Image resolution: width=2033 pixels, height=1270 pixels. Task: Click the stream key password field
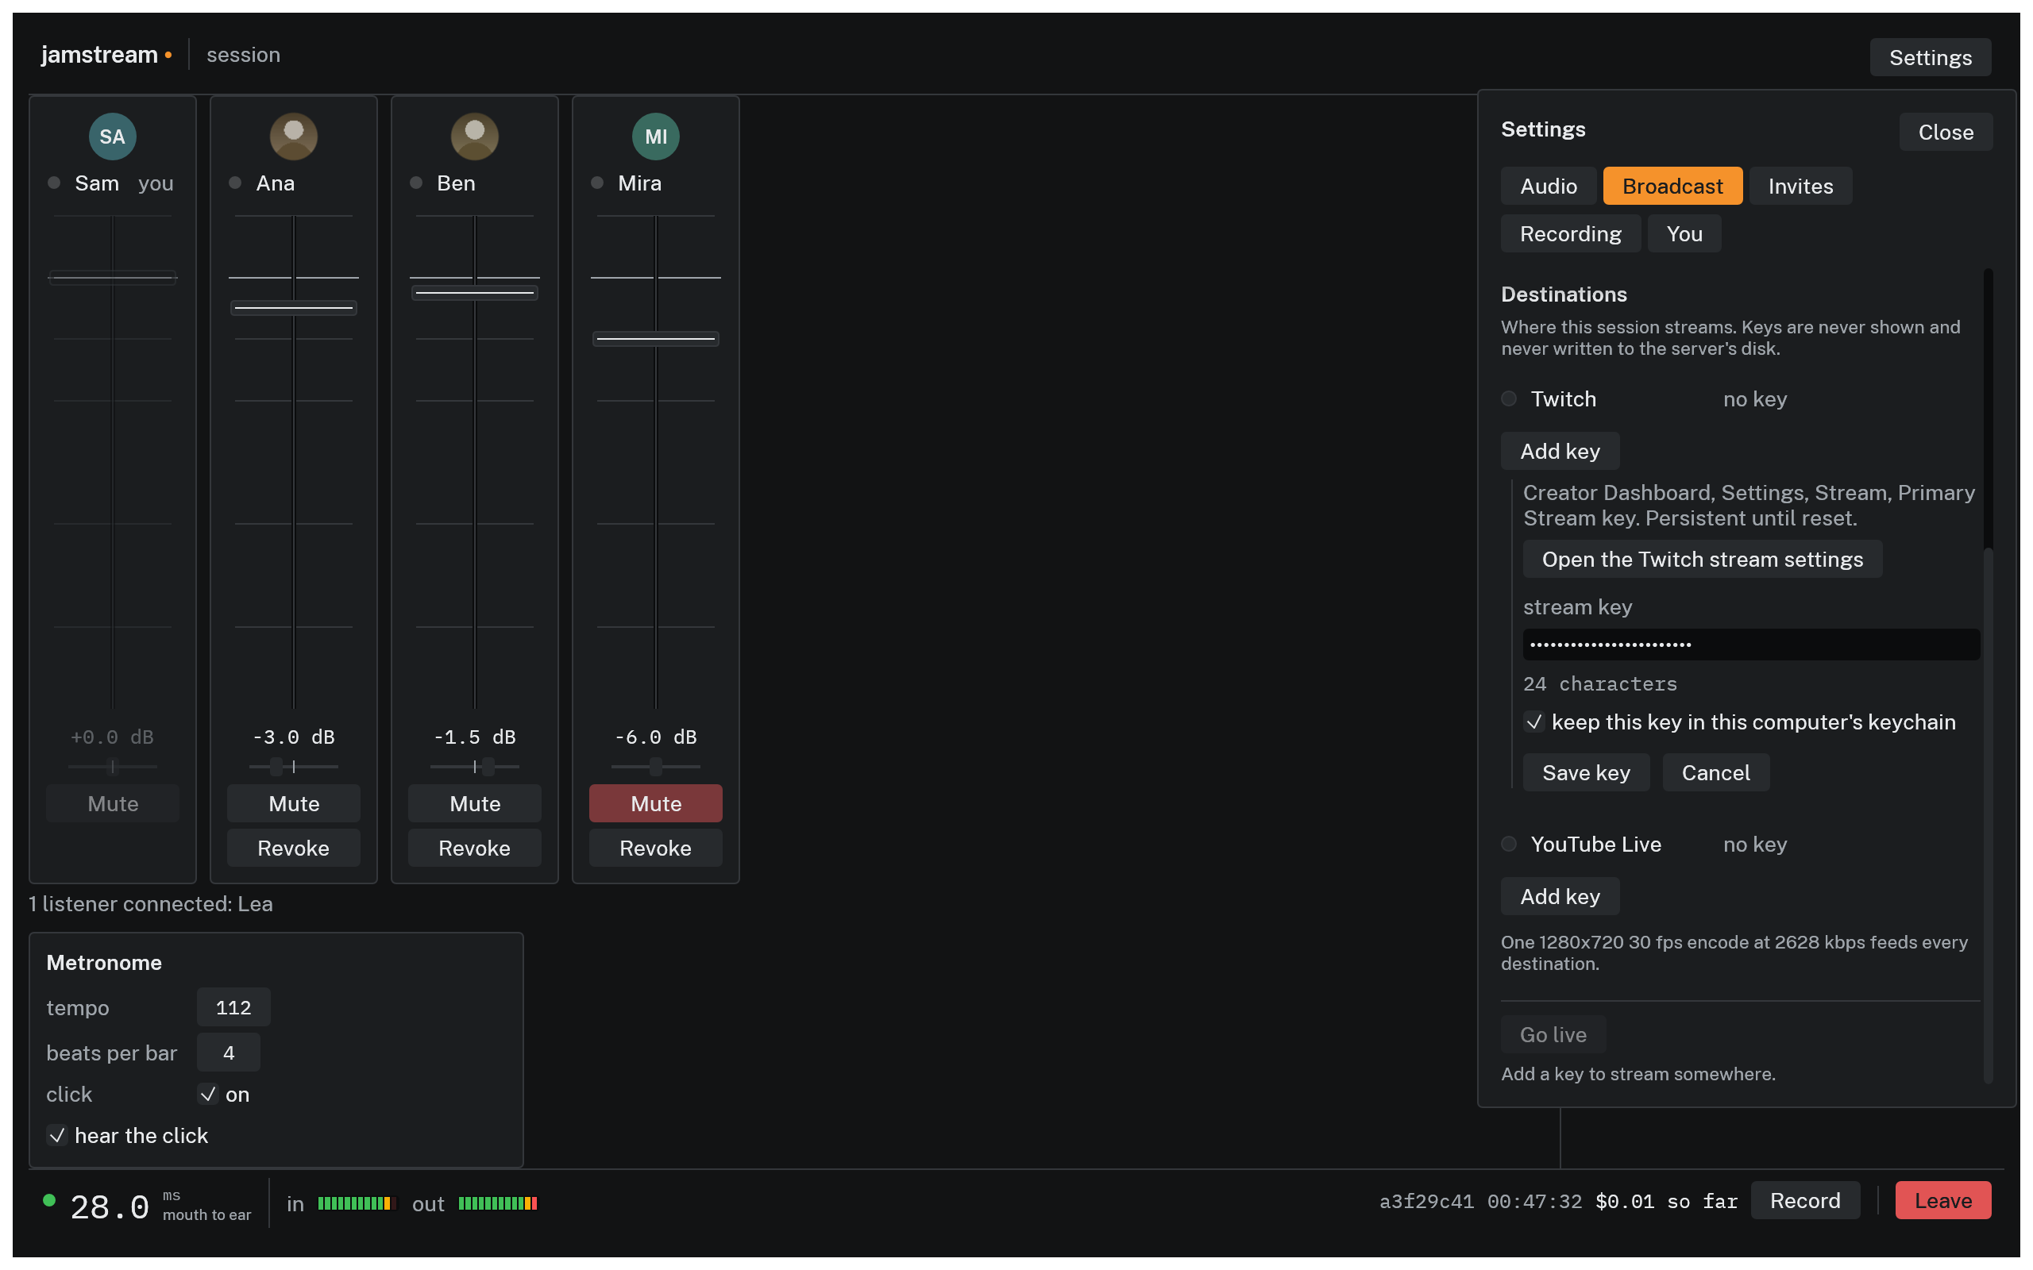tap(1751, 645)
